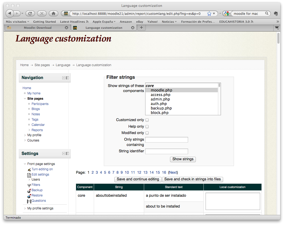284x225 pixels.
Task: Select admin.php in components list
Action: [160, 99]
